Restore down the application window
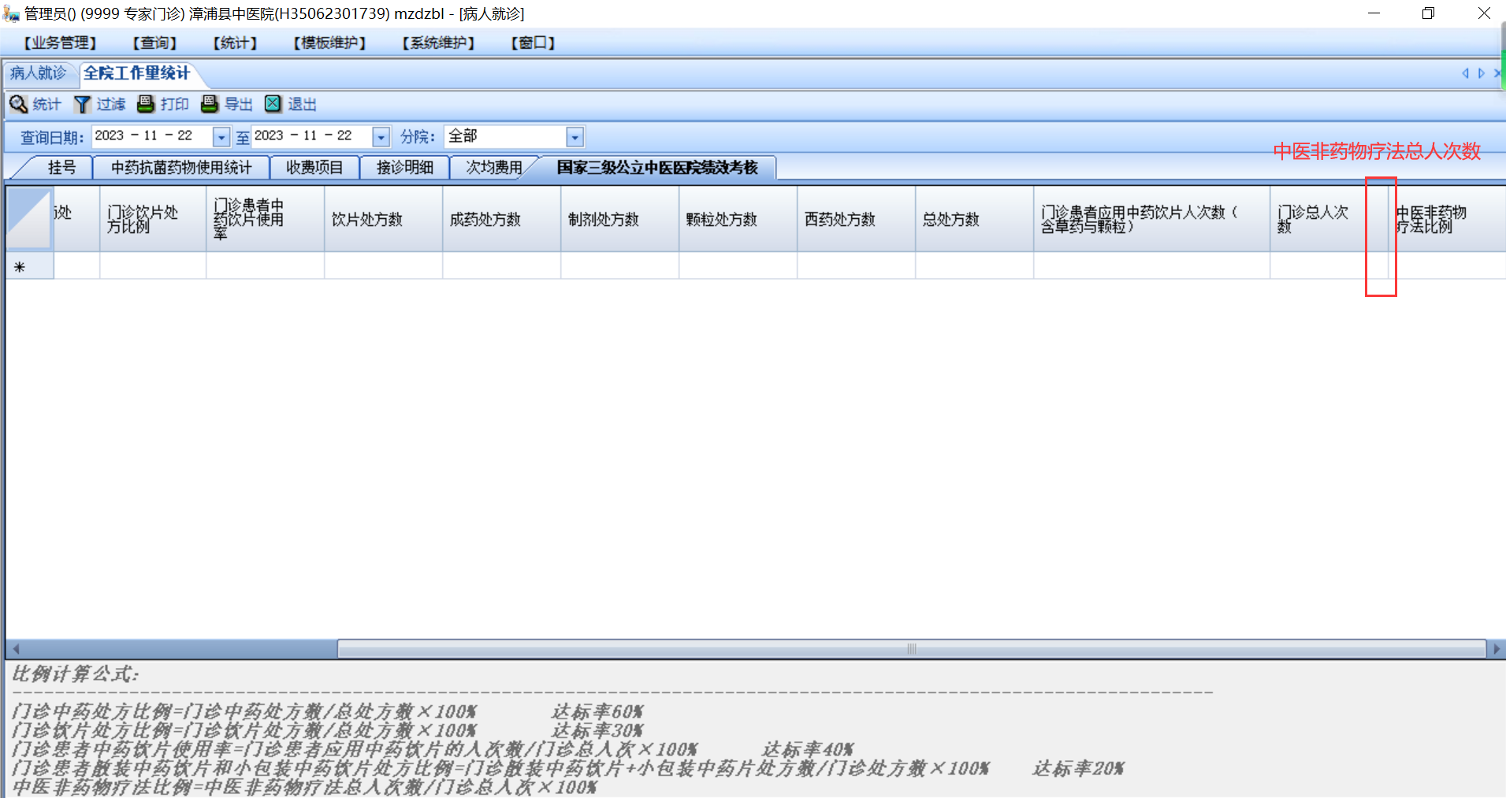1506x798 pixels. [1428, 13]
